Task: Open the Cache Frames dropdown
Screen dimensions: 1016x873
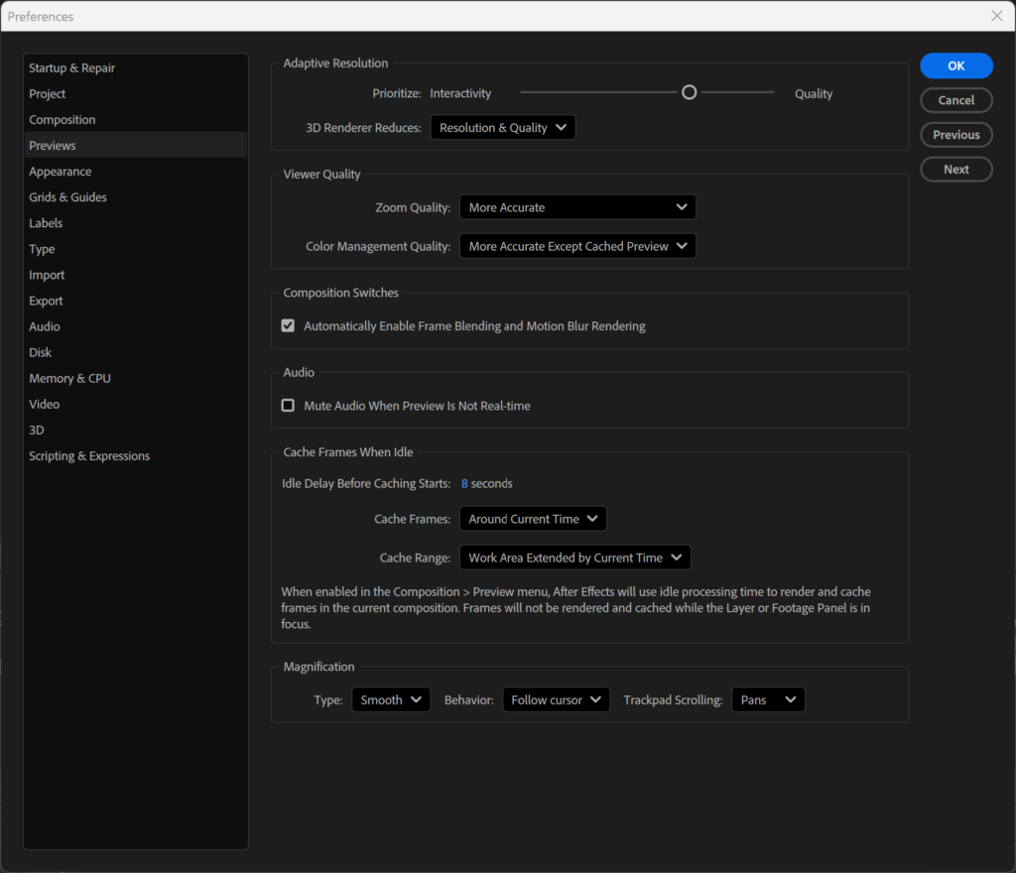Action: tap(532, 519)
